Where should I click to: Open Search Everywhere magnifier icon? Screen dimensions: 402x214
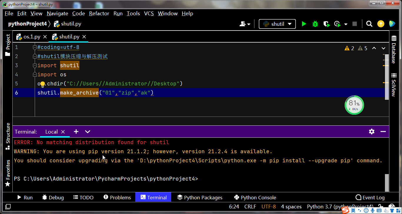369,24
